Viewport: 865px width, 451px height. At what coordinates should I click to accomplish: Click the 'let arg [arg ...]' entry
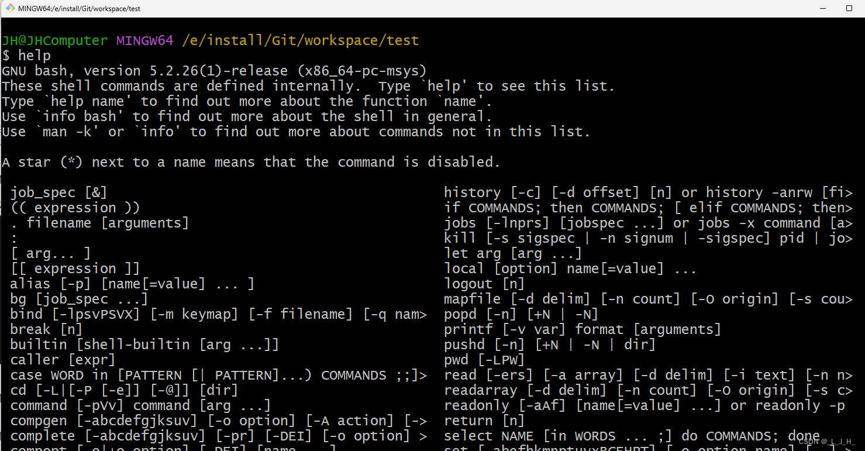tap(513, 253)
